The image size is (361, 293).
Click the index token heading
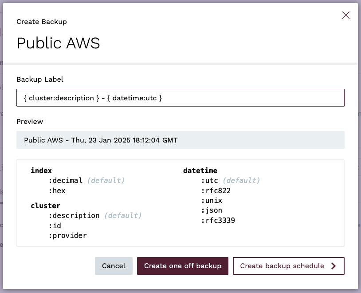click(x=41, y=171)
